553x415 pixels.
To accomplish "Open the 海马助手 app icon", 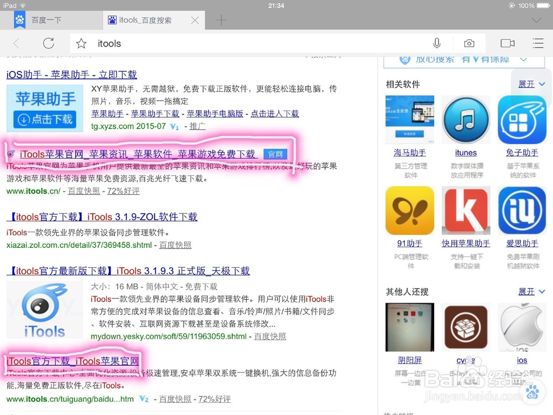I will (410, 120).
